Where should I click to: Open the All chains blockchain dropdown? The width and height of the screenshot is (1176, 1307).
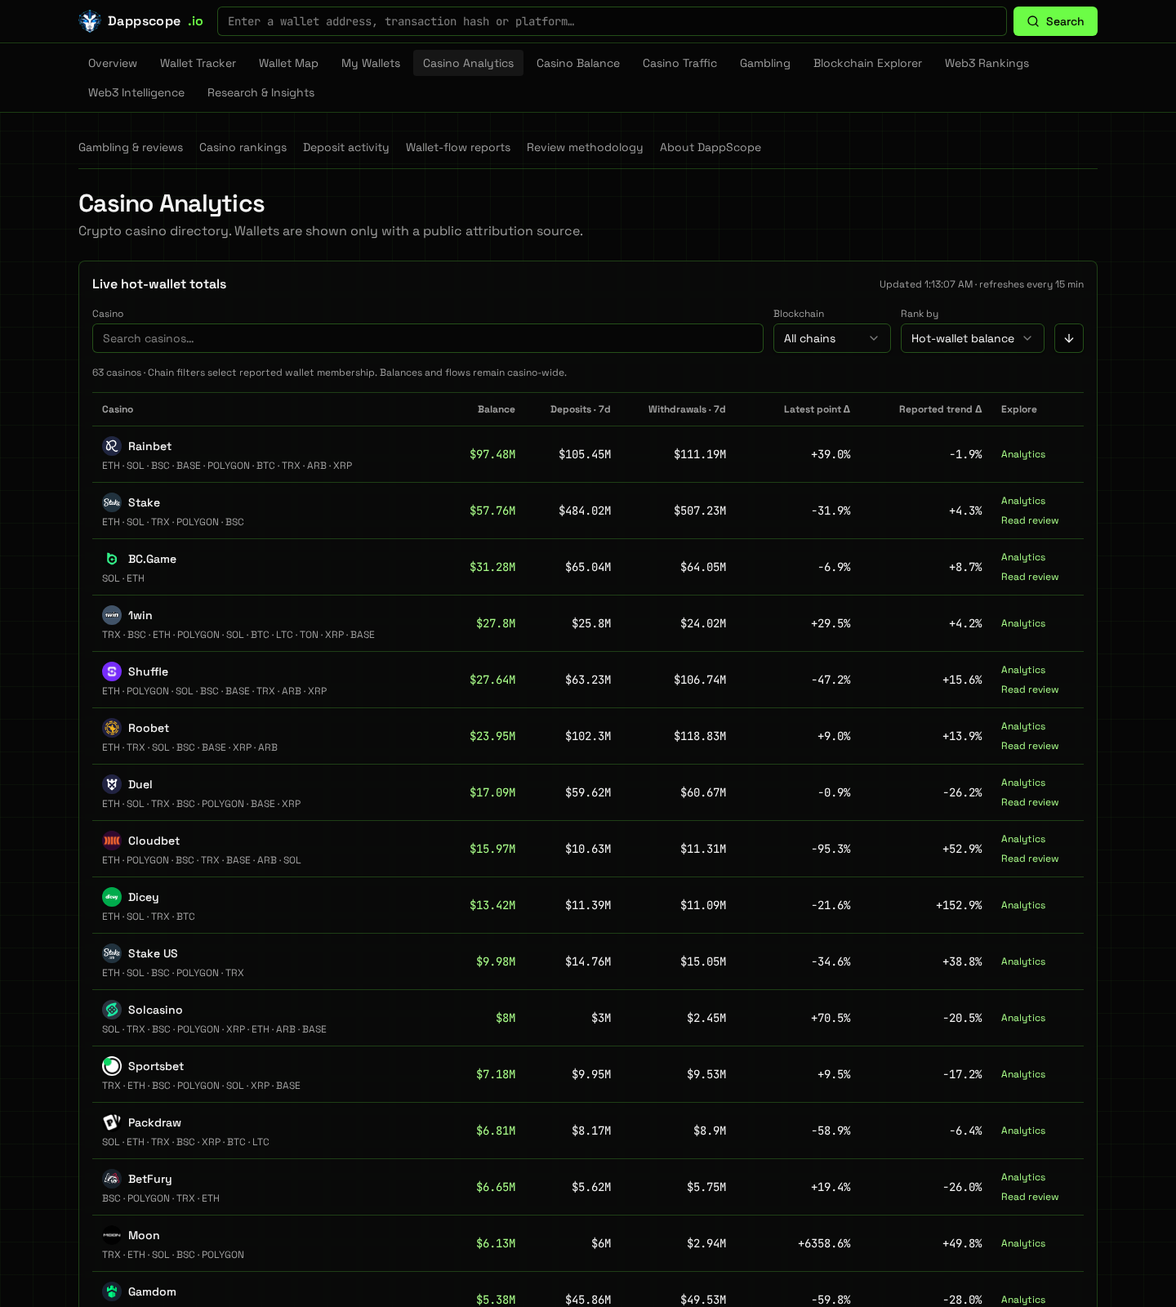[x=831, y=338]
